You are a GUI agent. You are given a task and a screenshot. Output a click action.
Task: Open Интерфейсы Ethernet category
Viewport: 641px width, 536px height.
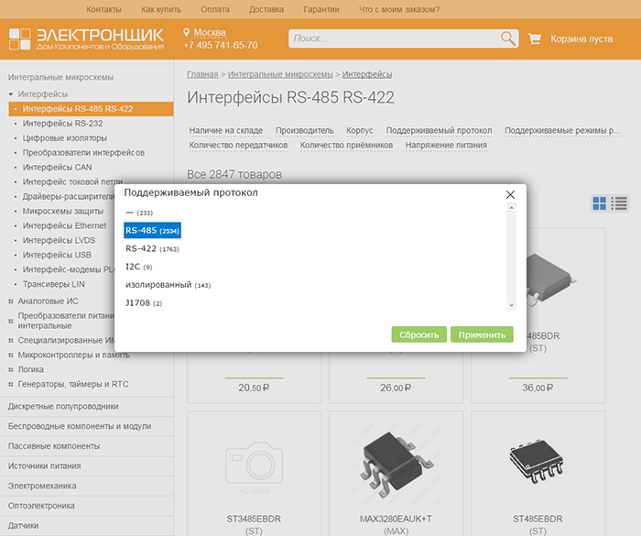coord(64,226)
